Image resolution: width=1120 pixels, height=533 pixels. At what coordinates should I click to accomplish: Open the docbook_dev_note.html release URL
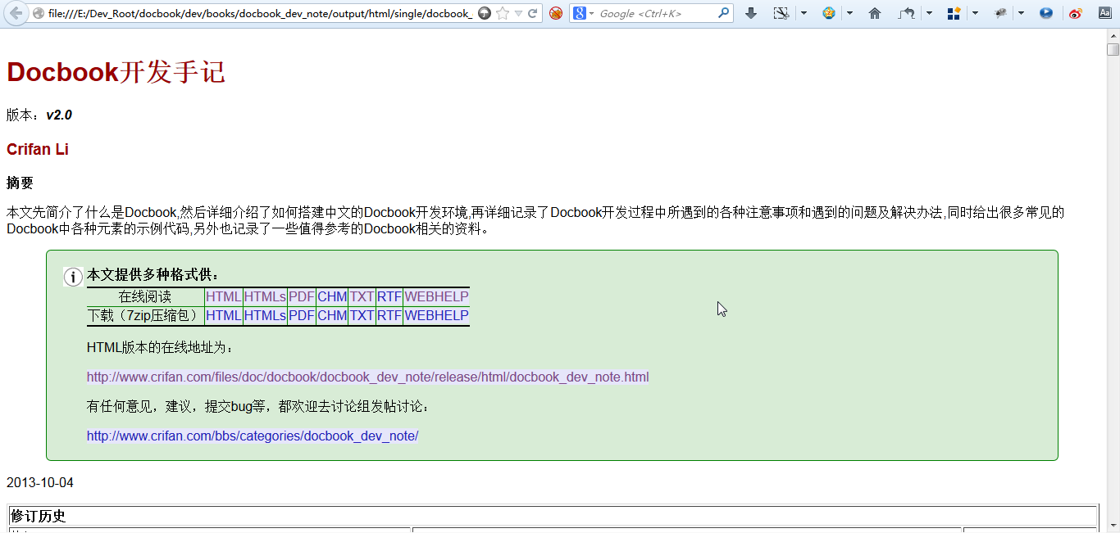tap(367, 377)
